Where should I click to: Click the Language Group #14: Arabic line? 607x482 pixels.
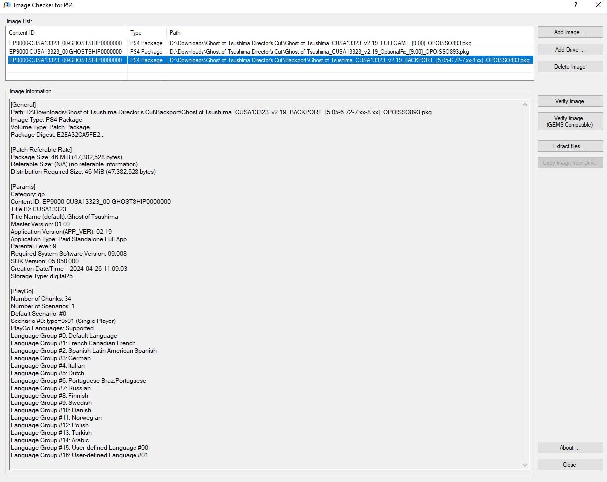(50, 440)
